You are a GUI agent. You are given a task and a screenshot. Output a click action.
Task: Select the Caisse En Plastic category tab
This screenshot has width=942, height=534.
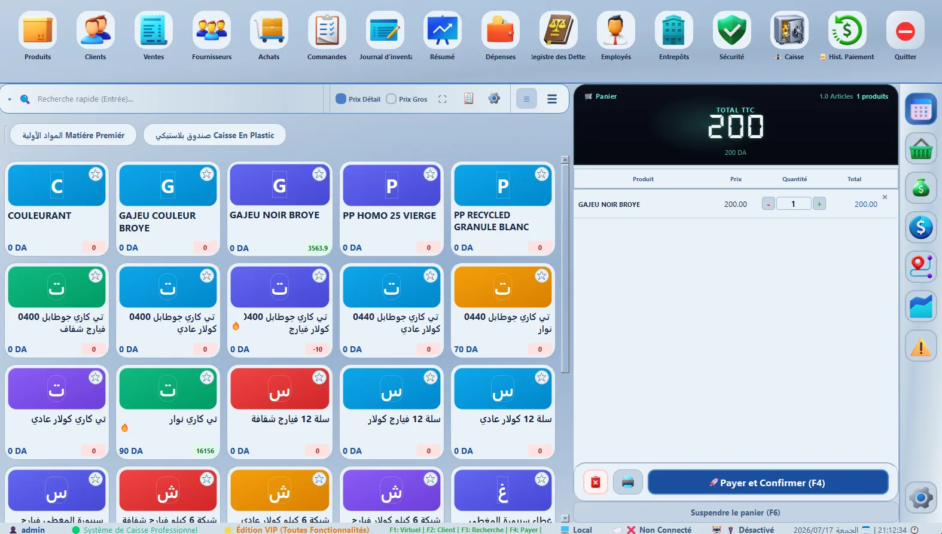click(215, 135)
